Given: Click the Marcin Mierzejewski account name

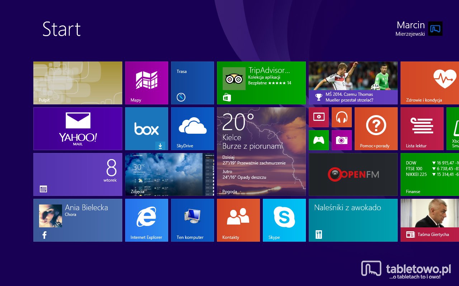Looking at the screenshot, I should click(411, 29).
